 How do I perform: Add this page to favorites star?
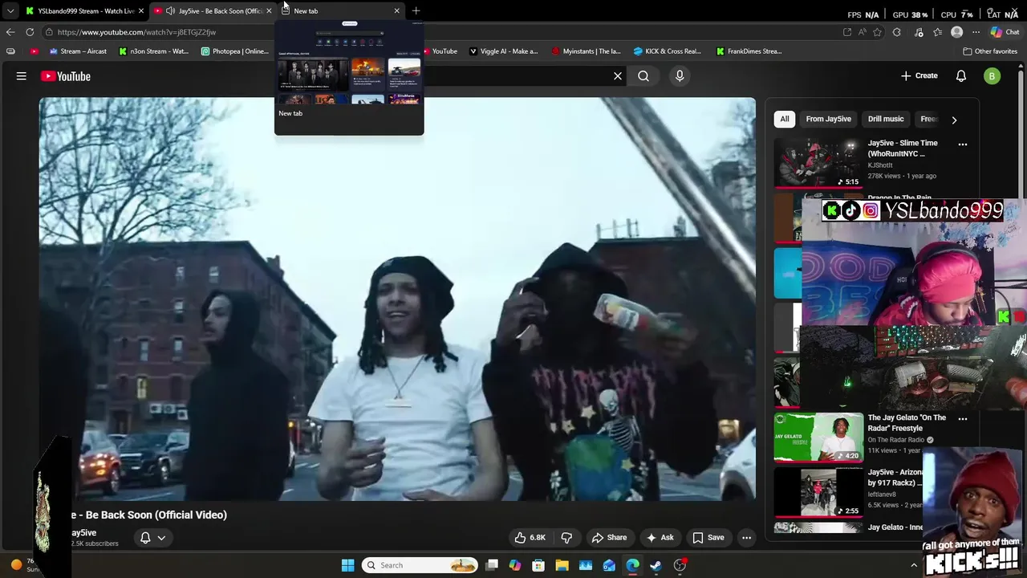(x=877, y=32)
